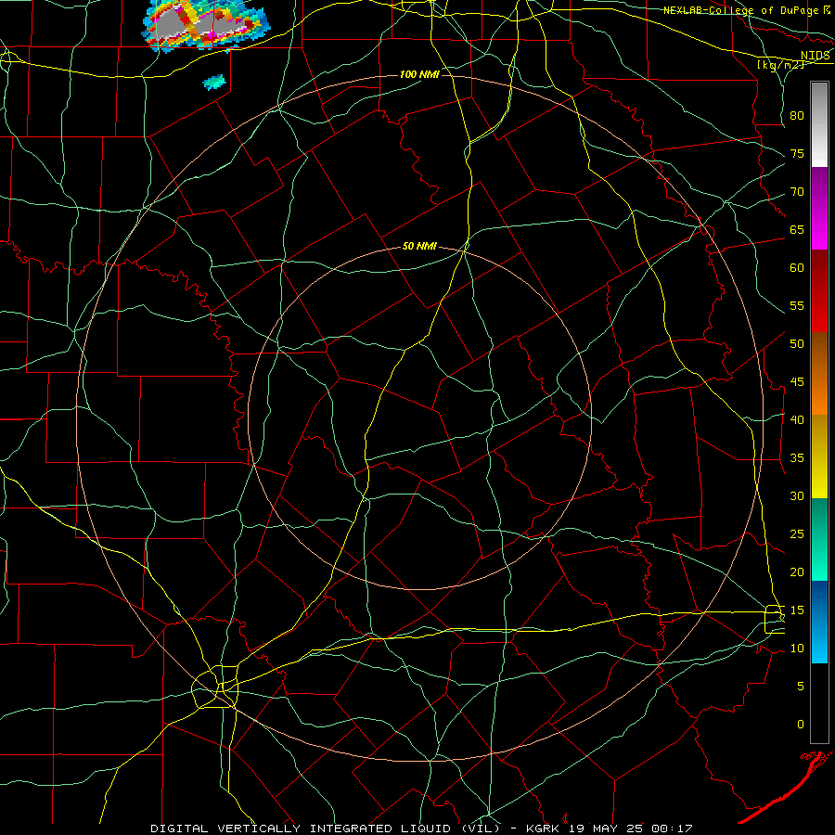Click the 60 value on the scale
The width and height of the screenshot is (835, 835).
point(797,268)
